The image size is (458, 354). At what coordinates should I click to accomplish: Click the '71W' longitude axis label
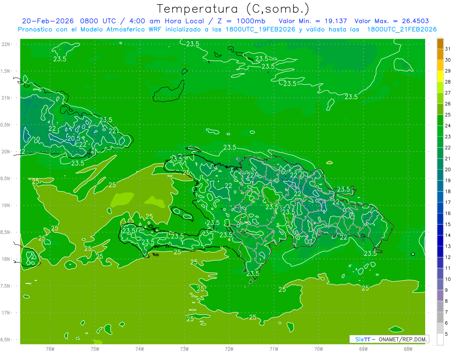(x=274, y=349)
